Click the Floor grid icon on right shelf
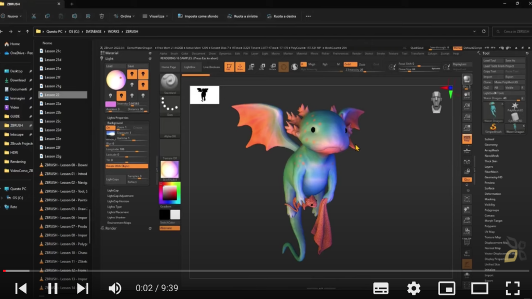The image size is (532, 299). [467, 150]
